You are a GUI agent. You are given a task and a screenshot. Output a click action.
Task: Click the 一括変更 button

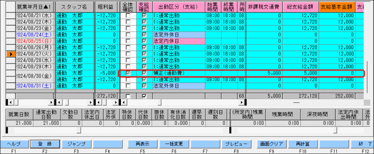174,144
